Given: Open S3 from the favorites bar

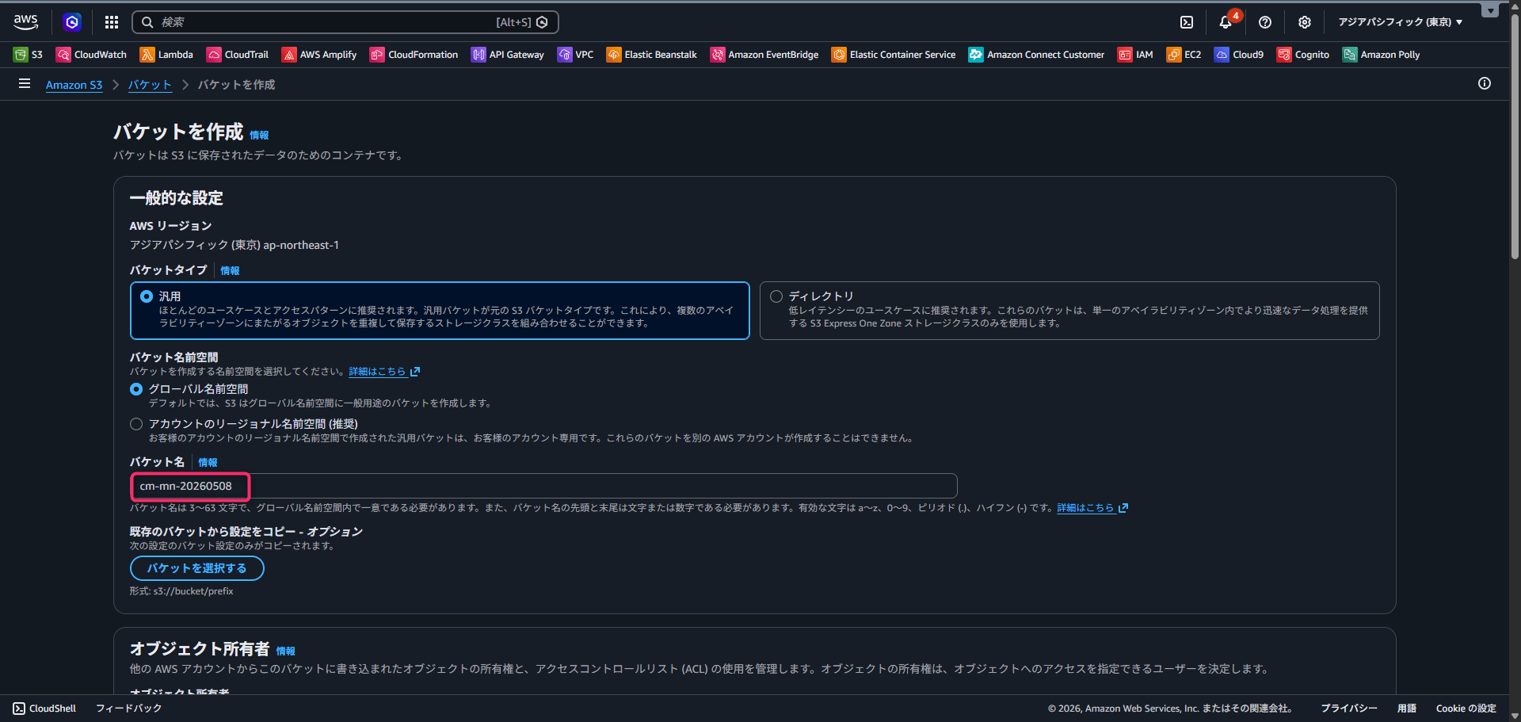Looking at the screenshot, I should click(x=29, y=55).
